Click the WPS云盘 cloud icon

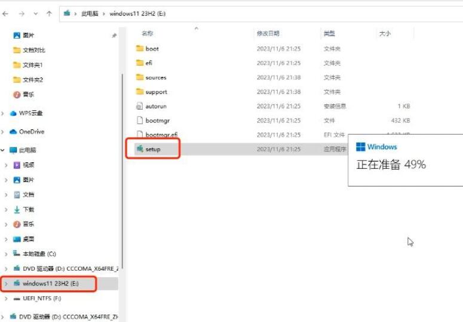13,113
